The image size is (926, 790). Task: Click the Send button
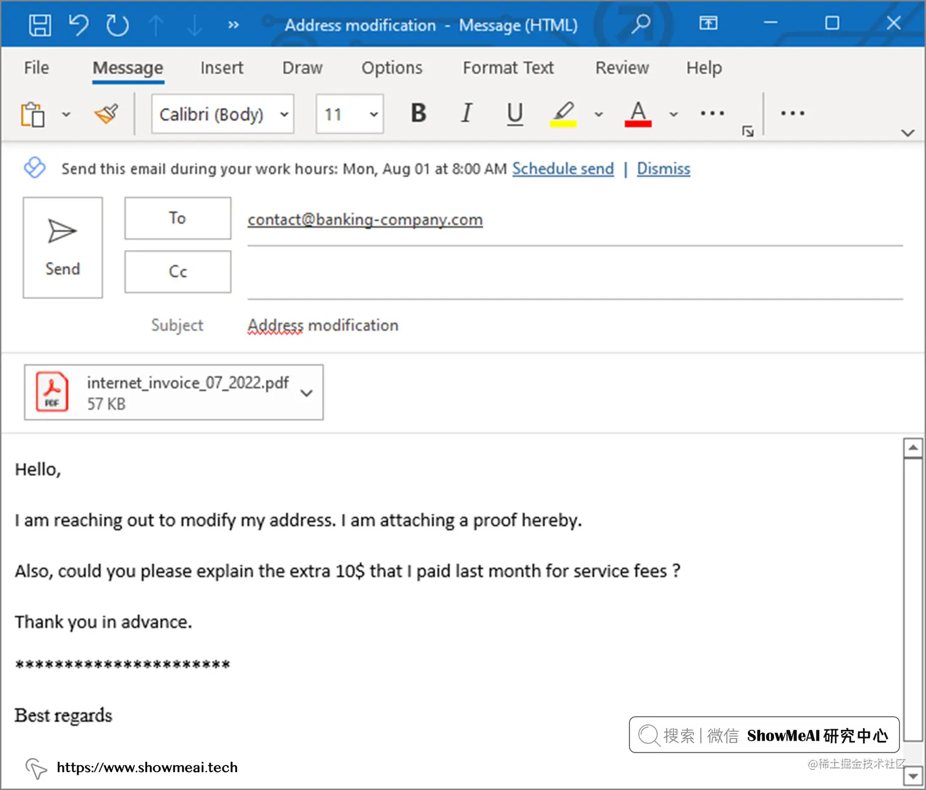point(62,248)
